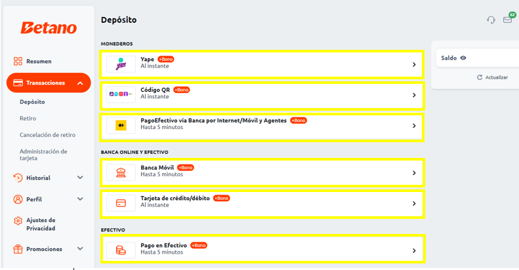Expand the Promociones sidebar section
The image size is (519, 270).
(x=80, y=249)
